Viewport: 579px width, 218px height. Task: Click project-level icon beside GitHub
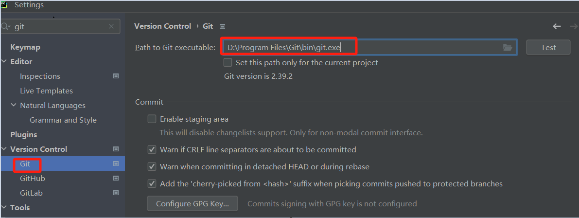tap(116, 179)
